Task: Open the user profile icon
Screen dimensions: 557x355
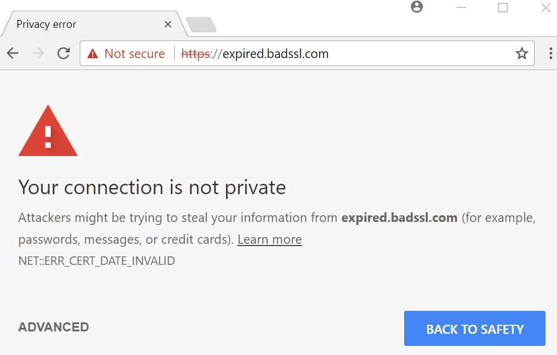Action: [416, 7]
